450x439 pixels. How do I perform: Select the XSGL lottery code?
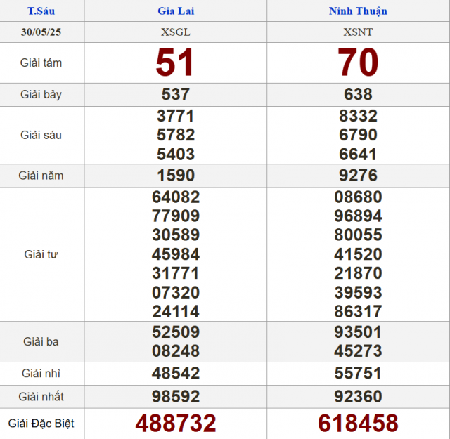176,32
